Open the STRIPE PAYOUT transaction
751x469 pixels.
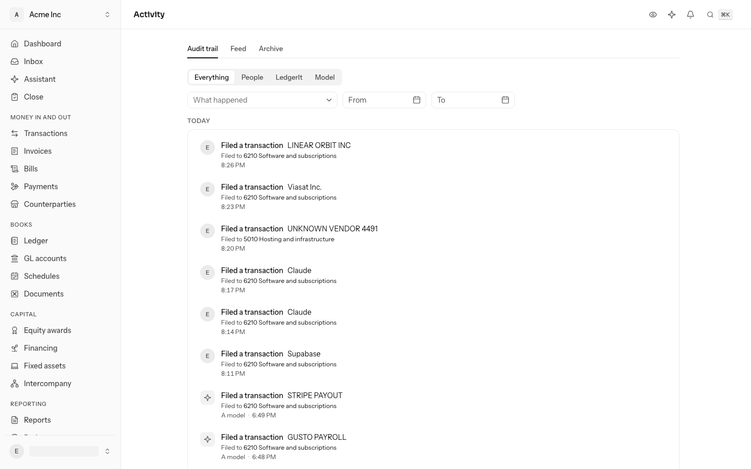tap(315, 396)
